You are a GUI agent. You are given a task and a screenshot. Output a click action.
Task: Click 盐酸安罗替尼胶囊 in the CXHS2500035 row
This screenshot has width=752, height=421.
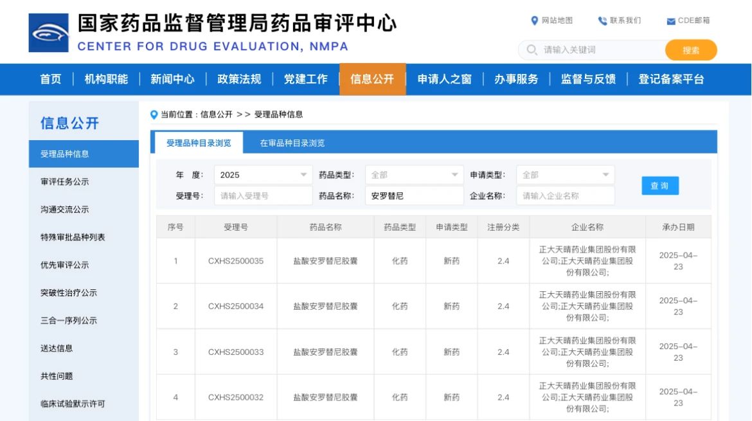[326, 261]
